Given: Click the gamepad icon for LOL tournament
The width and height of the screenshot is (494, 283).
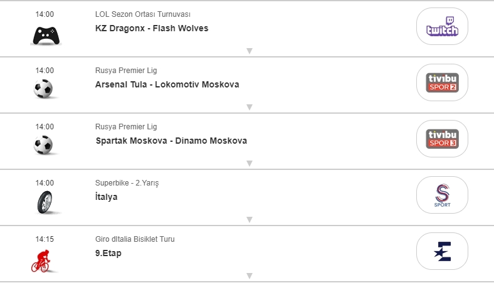Looking at the screenshot, I should (x=46, y=35).
